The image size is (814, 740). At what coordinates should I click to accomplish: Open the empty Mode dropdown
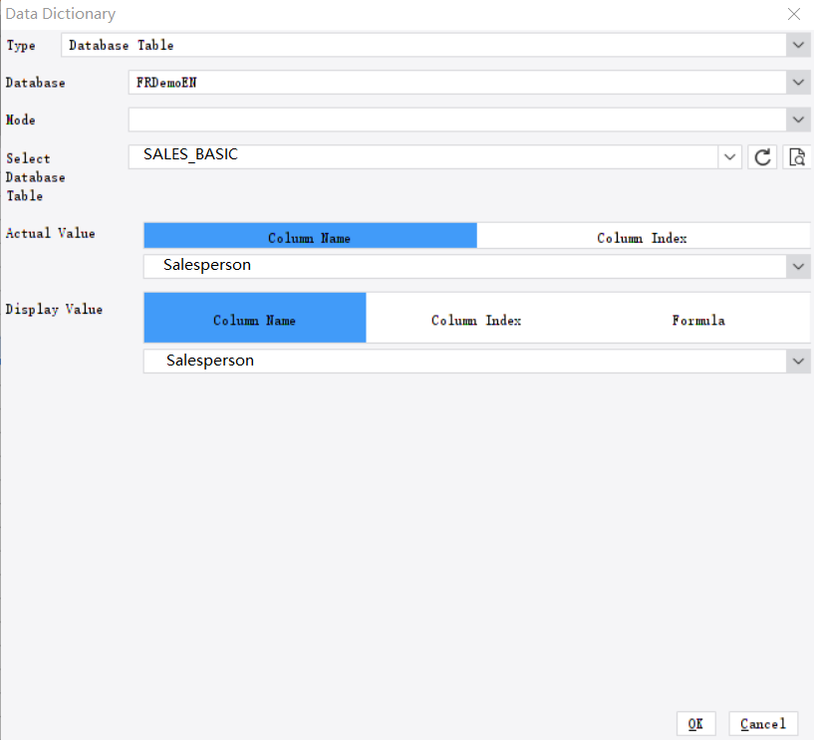797,119
